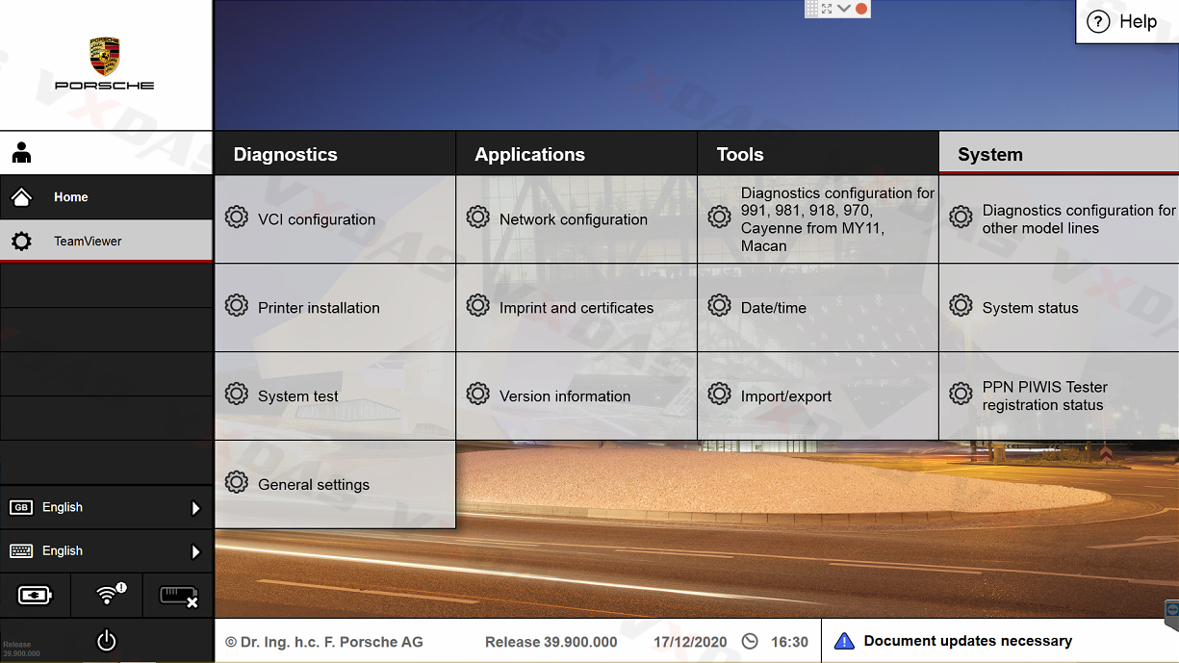Open the Wi-Fi status icon
1179x663 pixels.
pyautogui.click(x=107, y=596)
